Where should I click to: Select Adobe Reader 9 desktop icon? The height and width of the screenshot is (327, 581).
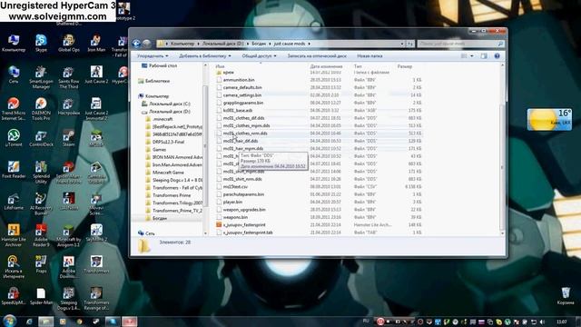click(41, 235)
